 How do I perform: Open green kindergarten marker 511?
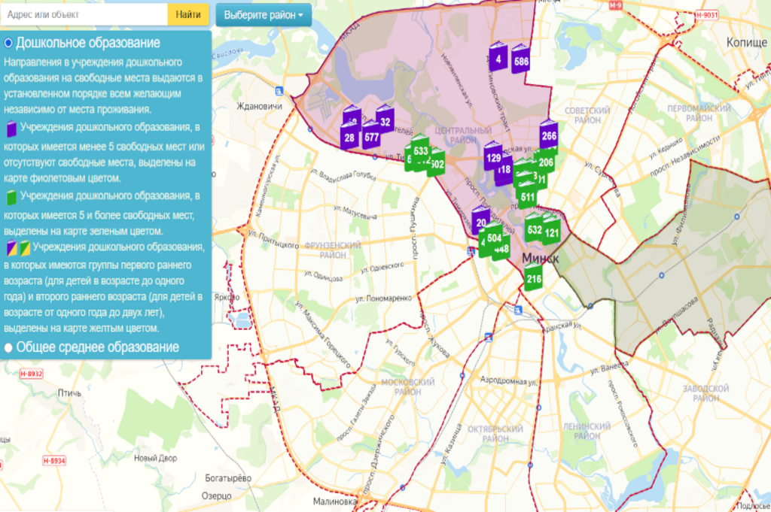(527, 196)
